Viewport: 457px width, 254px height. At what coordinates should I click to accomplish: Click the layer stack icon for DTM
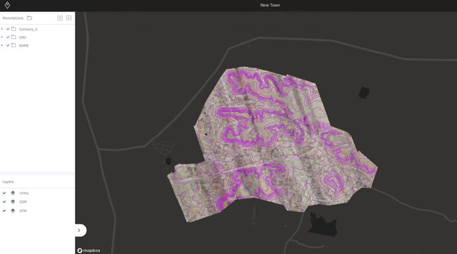click(x=13, y=211)
